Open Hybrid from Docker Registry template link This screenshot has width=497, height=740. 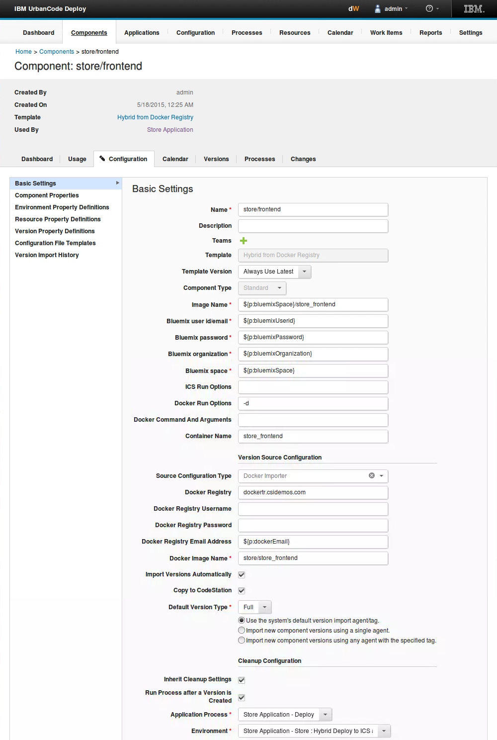[x=155, y=117]
